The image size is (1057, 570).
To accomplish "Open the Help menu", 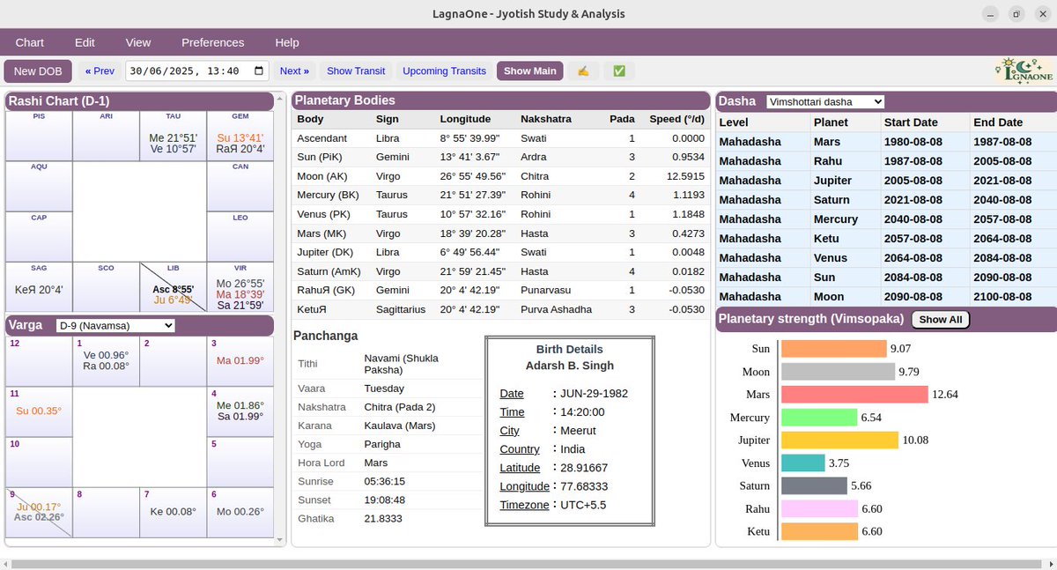I will point(286,41).
